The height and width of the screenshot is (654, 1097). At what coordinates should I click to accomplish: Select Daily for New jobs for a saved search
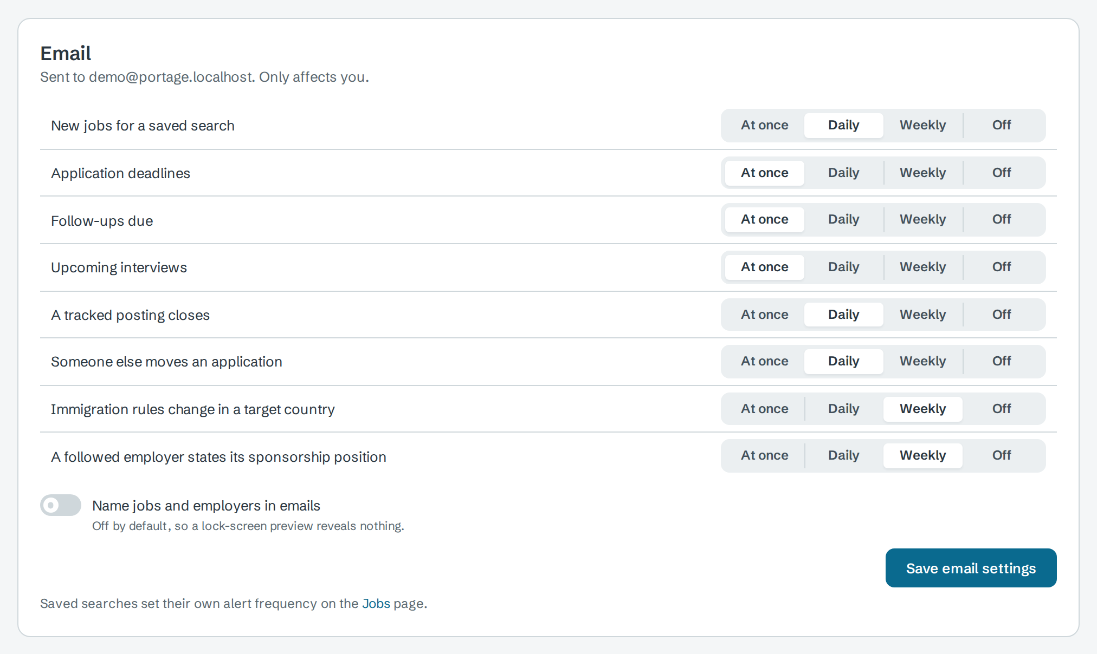(x=843, y=125)
